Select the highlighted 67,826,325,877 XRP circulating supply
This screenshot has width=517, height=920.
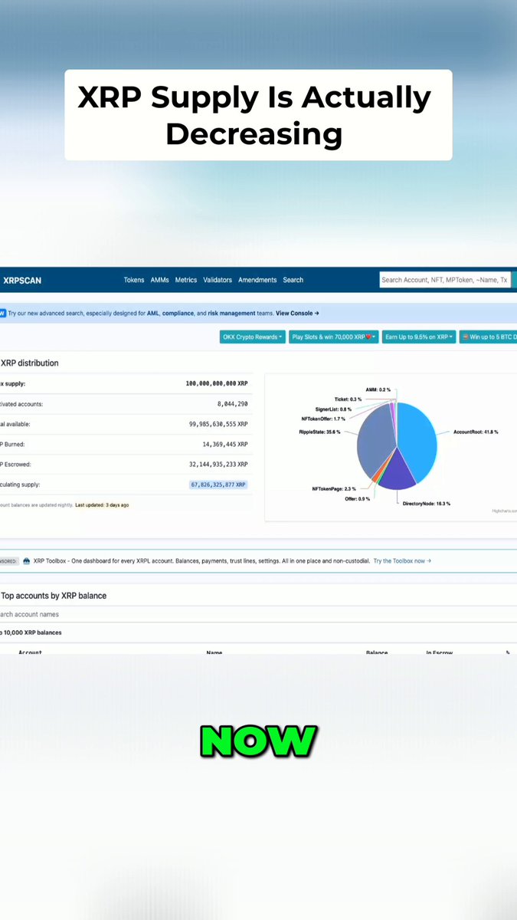218,485
